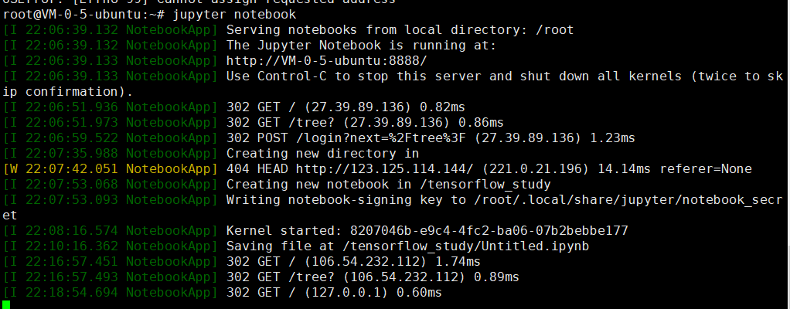790x309 pixels.
Task: Click the '302 GET / (27.39.89.136) 0.82ms' line
Action: pos(346,107)
